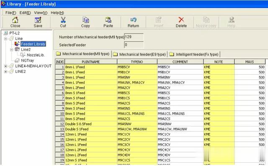
Task: Select Feeder Libraly in the tree
Action: coord(33,44)
